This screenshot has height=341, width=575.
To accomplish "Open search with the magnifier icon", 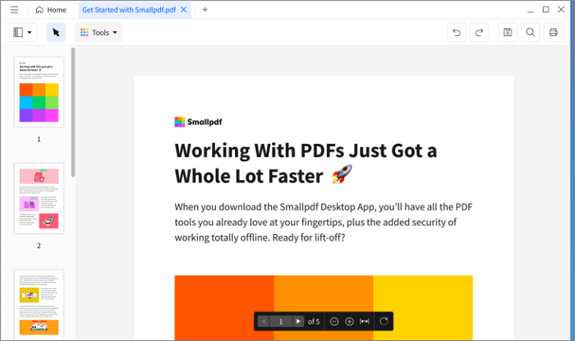I will click(x=531, y=32).
